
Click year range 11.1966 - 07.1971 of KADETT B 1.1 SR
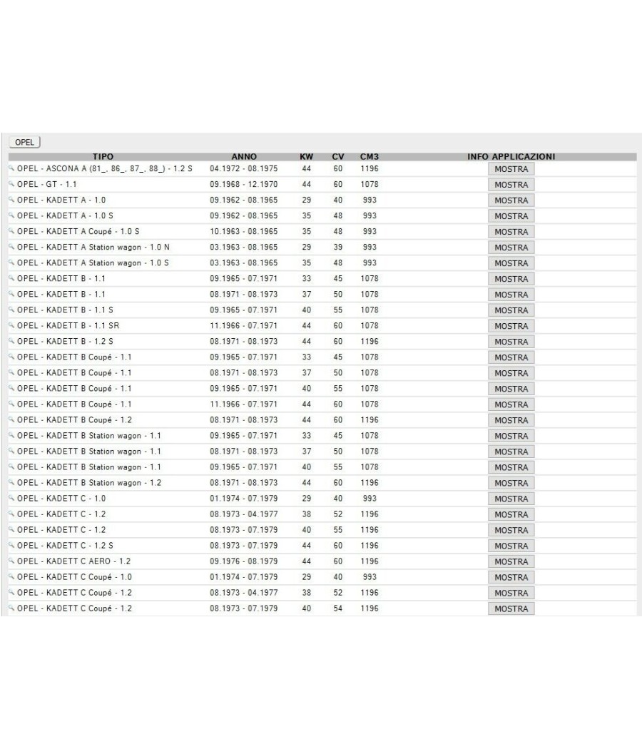pyautogui.click(x=244, y=326)
